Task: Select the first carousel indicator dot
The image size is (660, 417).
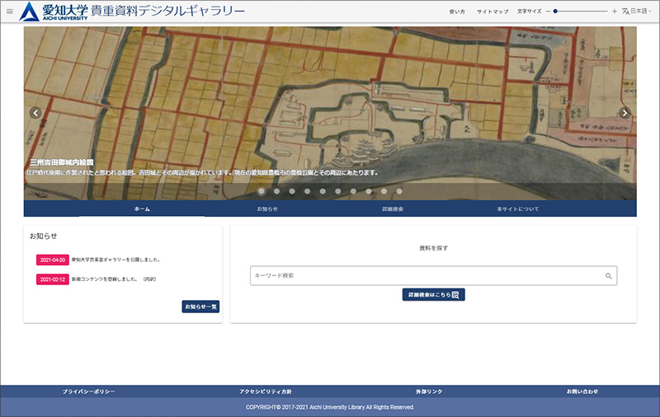Action: pyautogui.click(x=262, y=191)
